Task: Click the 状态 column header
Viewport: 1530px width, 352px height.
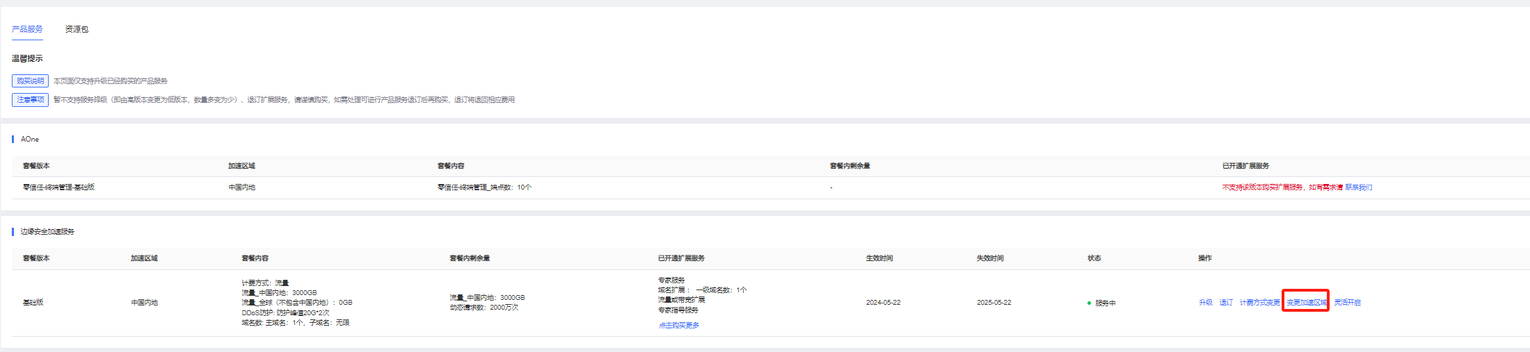Action: click(1094, 258)
